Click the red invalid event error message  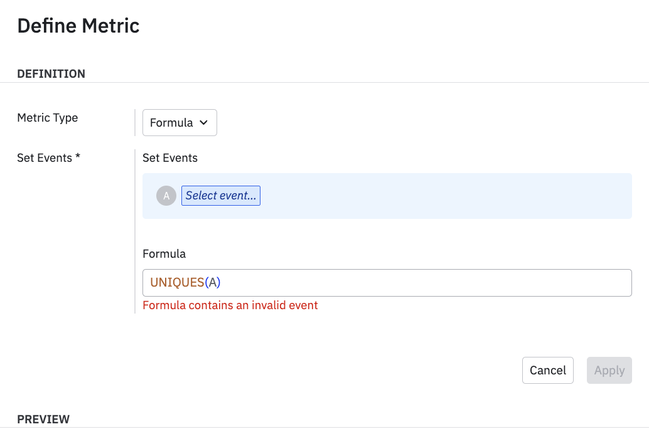[230, 305]
